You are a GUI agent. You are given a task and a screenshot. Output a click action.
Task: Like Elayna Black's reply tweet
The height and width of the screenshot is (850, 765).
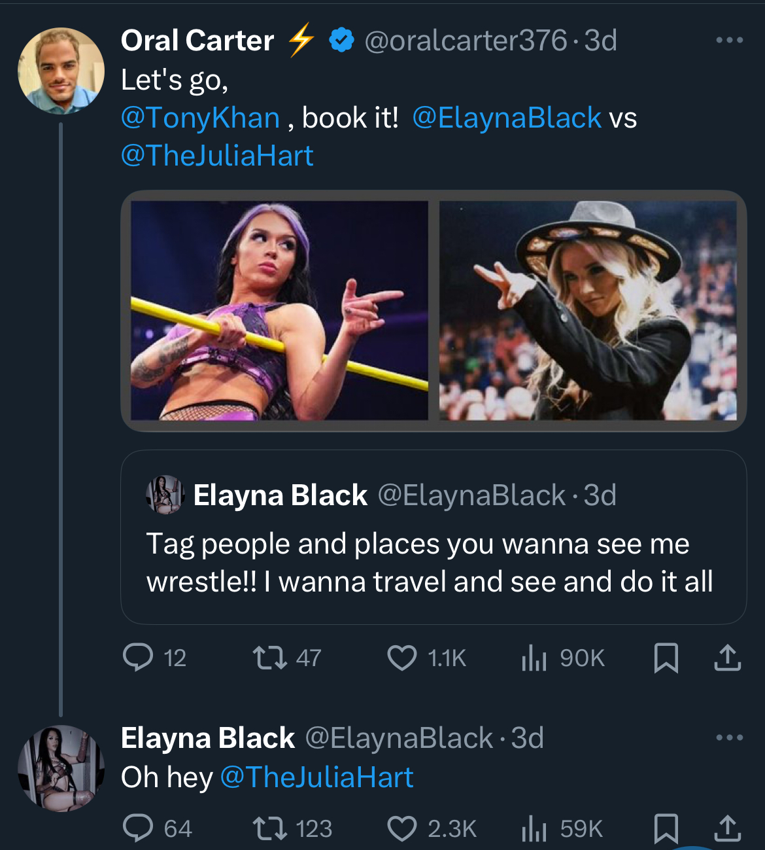coord(402,828)
